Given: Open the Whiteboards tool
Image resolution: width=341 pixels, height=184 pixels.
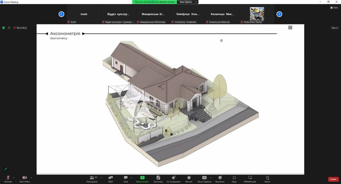Looking at the screenshot, I should pyautogui.click(x=250, y=179).
